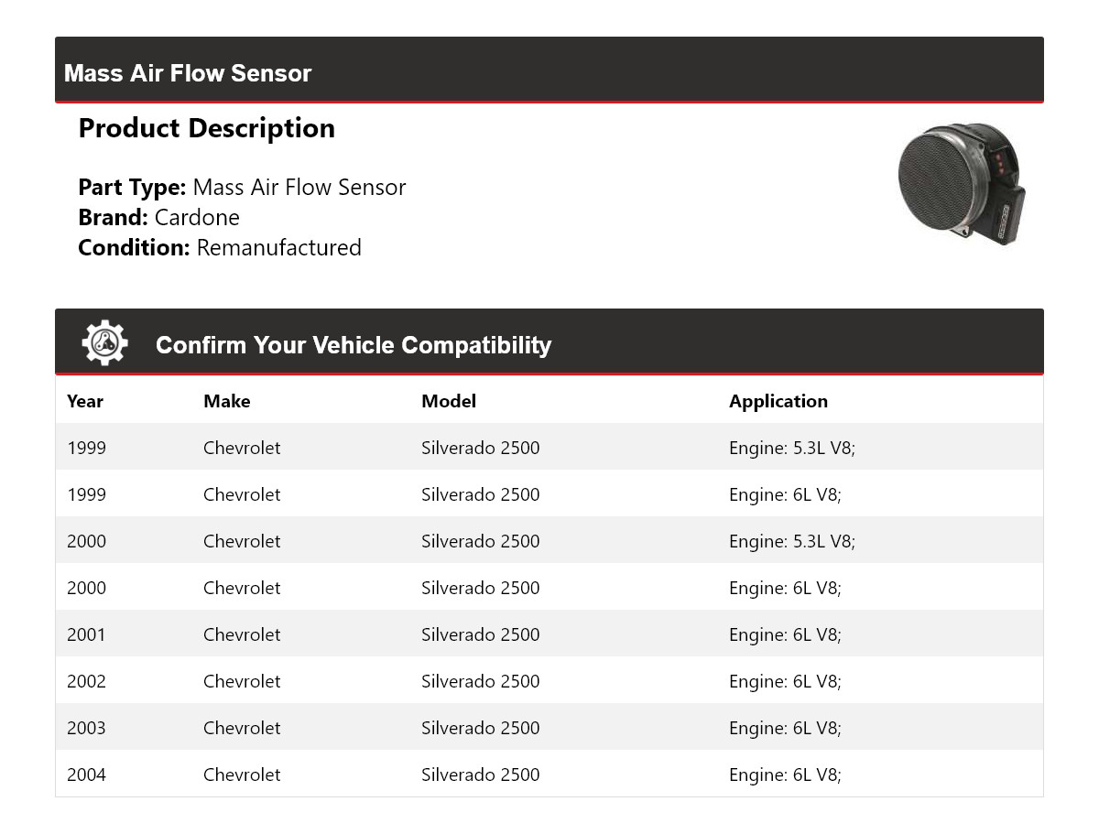This screenshot has width=1099, height=834.
Task: Click the 1999 row with 6L V8 engine
Action: (x=549, y=494)
